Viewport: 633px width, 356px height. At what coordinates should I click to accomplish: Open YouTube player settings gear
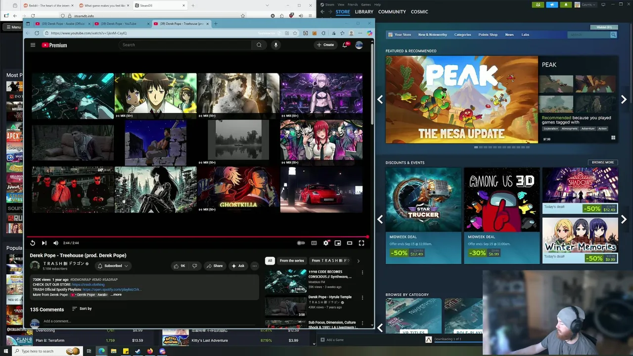[326, 243]
